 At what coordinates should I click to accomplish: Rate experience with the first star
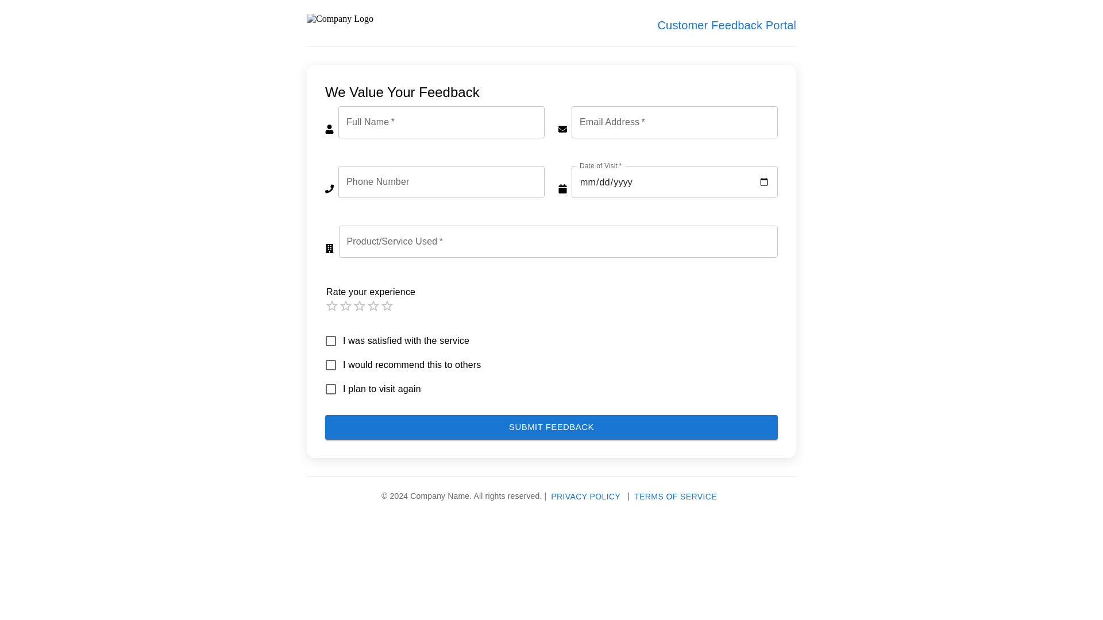coord(332,306)
